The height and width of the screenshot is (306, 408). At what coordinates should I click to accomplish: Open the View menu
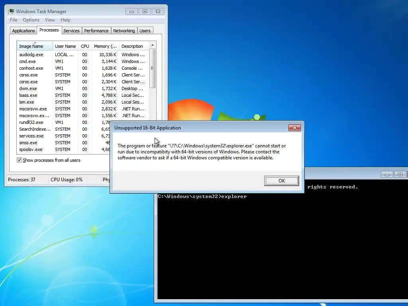point(50,20)
